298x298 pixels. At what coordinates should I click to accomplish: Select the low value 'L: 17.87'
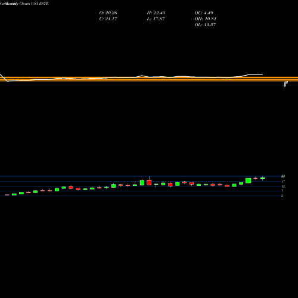point(156,19)
